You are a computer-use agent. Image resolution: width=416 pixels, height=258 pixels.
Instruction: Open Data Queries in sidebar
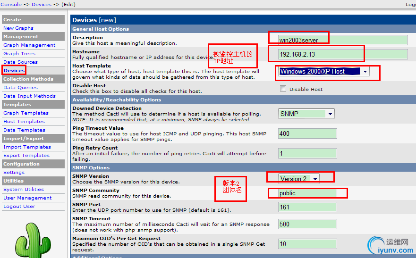tap(20, 87)
